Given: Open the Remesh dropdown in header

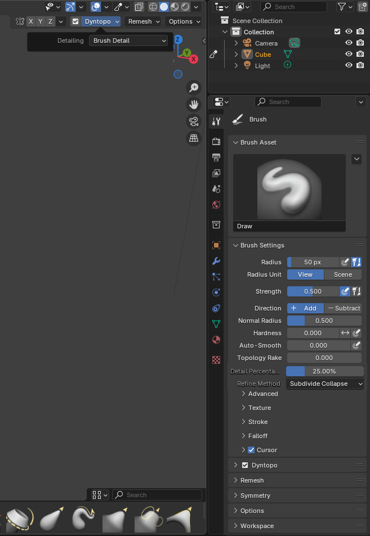Looking at the screenshot, I should [142, 21].
